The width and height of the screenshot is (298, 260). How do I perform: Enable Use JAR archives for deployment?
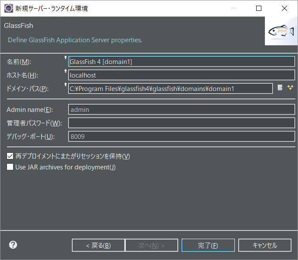[10, 167]
